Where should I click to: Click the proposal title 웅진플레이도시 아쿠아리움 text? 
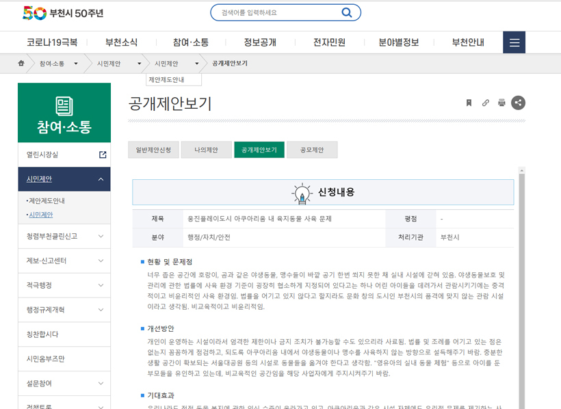[259, 219]
